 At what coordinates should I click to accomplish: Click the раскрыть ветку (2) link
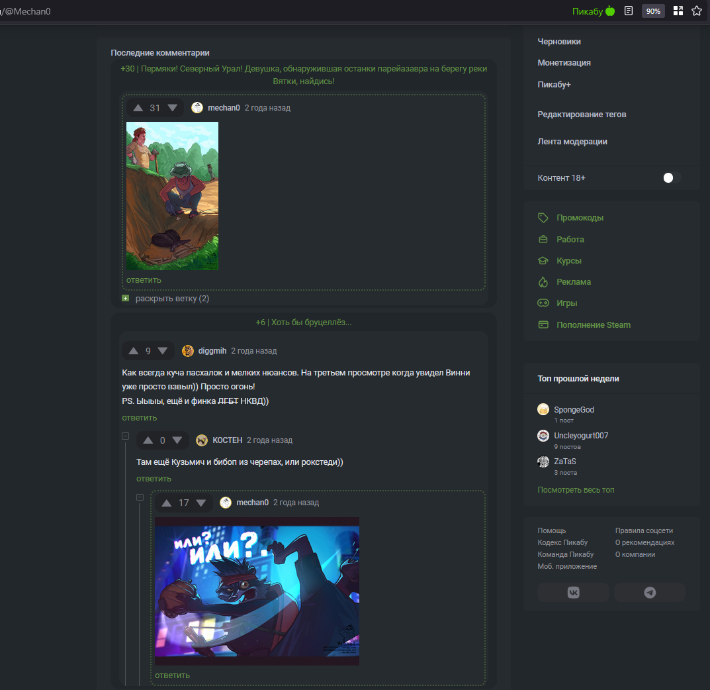click(172, 299)
